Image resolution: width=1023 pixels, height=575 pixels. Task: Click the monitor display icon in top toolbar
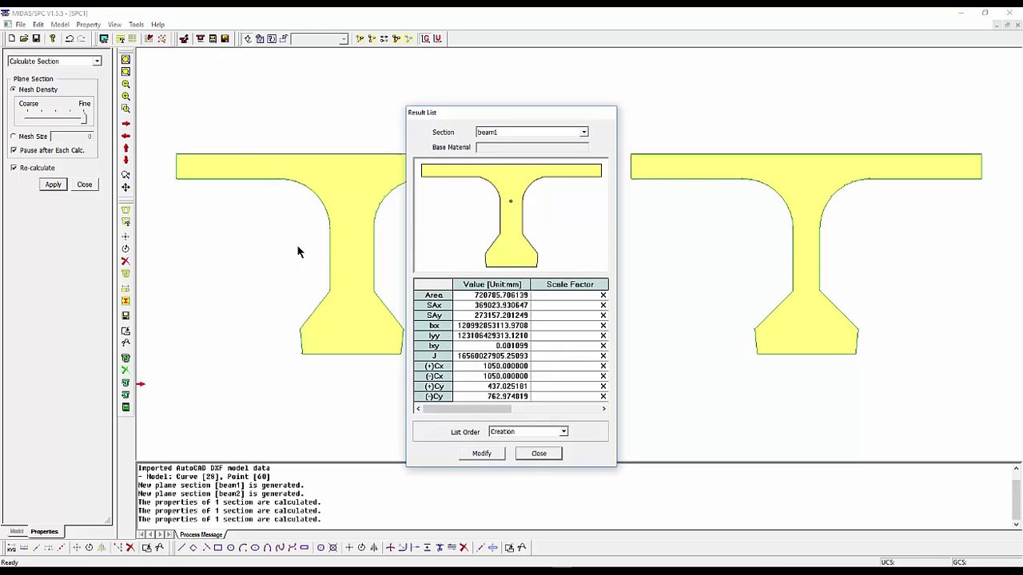104,38
